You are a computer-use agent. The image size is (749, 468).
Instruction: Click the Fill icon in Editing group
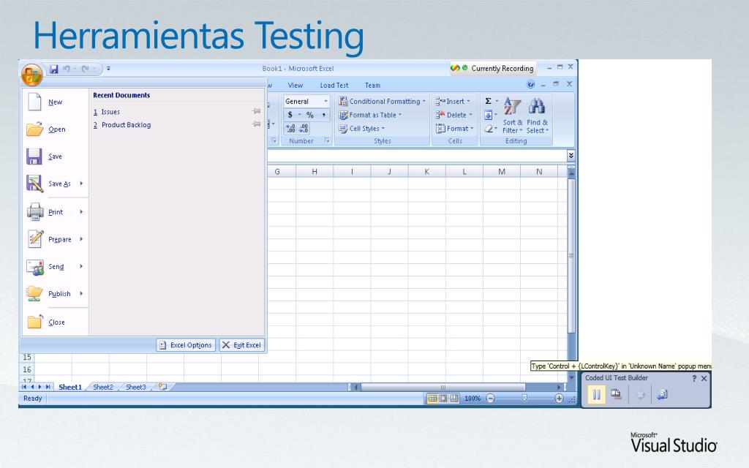pos(488,115)
